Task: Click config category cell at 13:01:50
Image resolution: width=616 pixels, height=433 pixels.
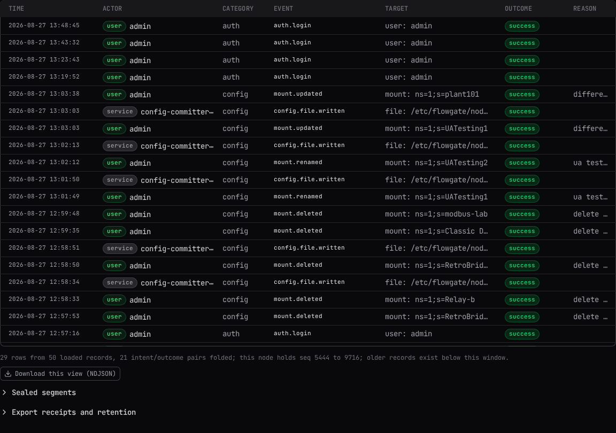Action: pyautogui.click(x=235, y=180)
